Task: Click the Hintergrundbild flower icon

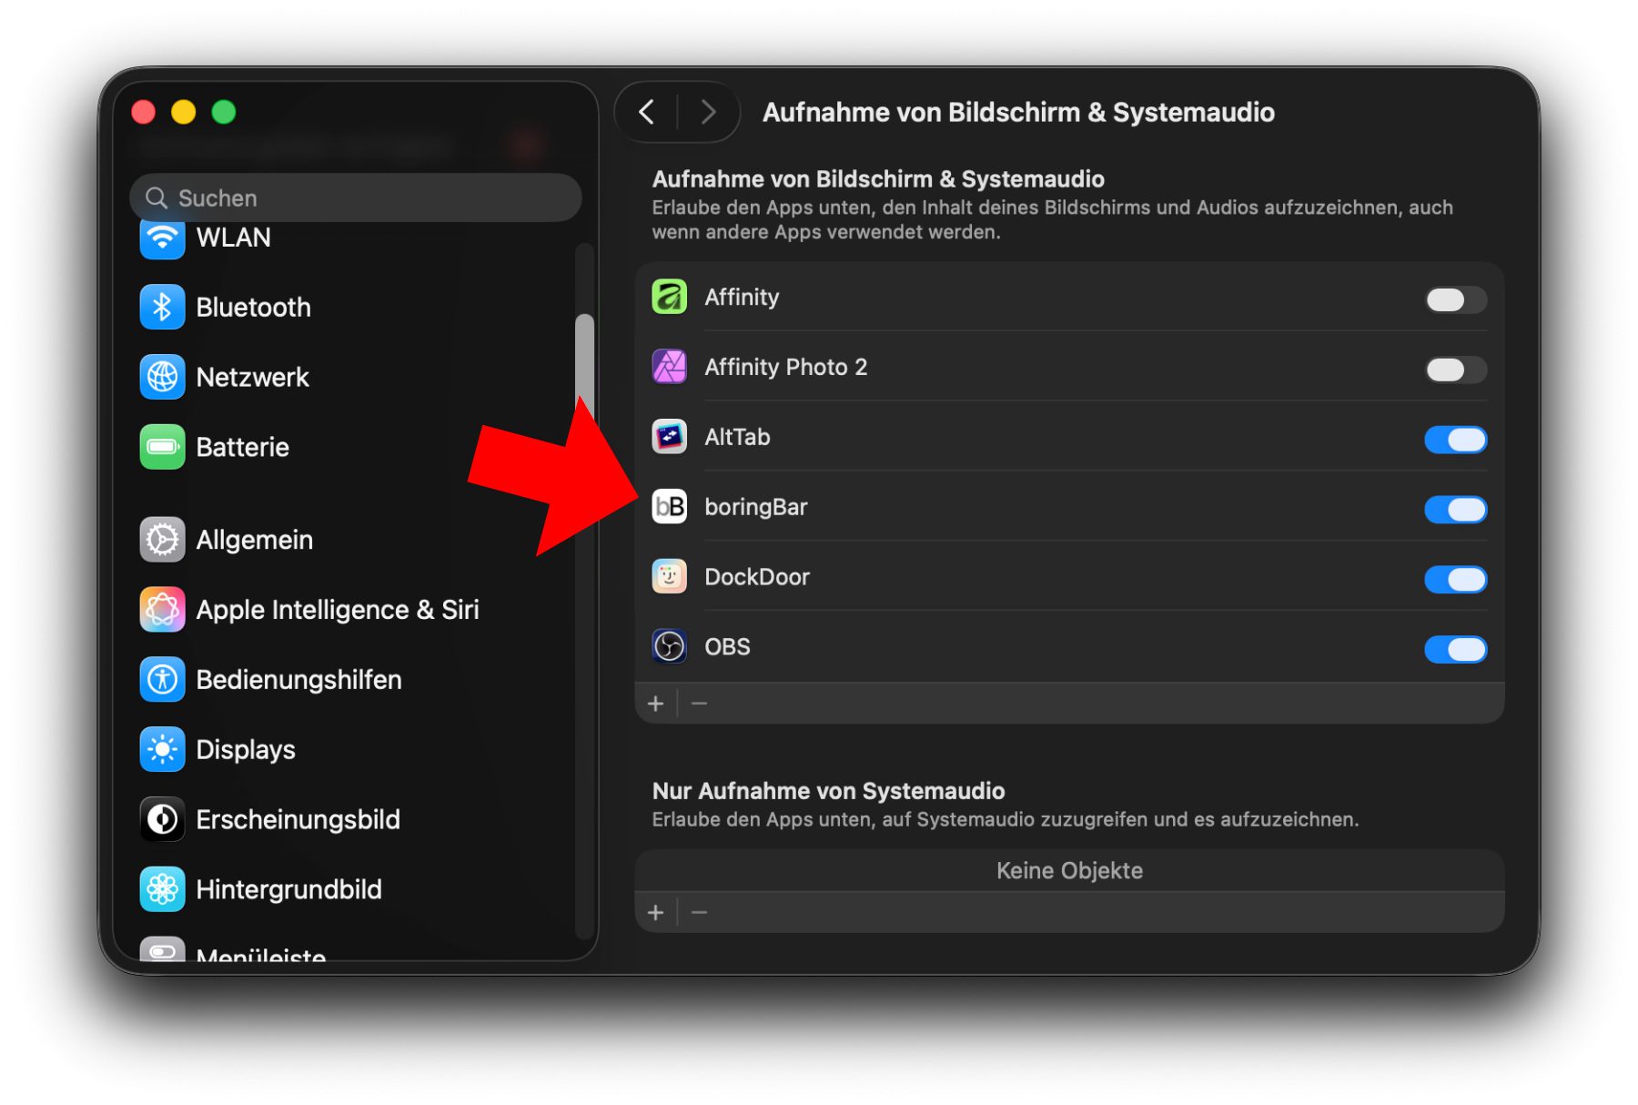Action: coord(162,889)
